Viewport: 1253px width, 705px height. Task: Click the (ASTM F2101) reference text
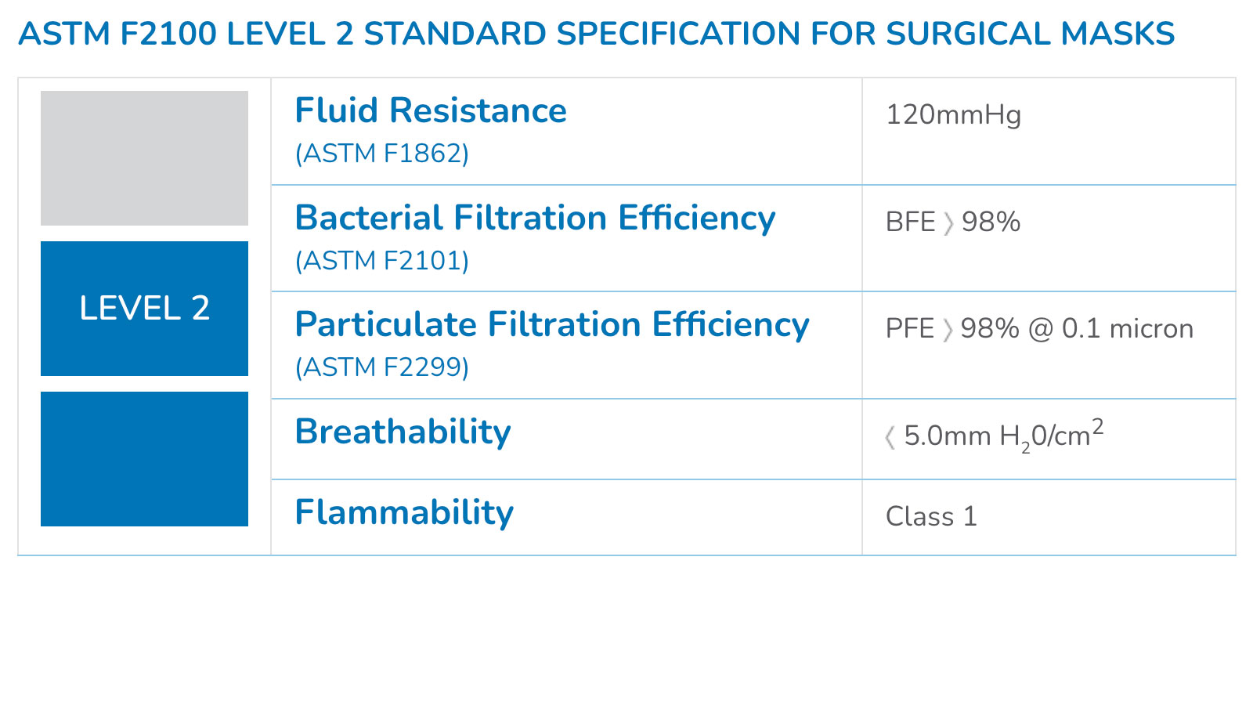(x=382, y=261)
